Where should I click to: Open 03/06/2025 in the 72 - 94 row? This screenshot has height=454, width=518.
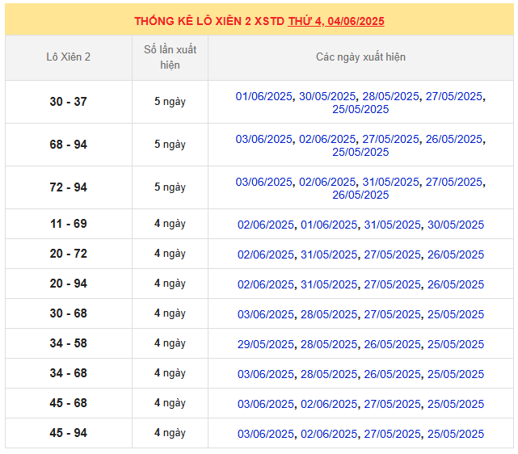263,182
